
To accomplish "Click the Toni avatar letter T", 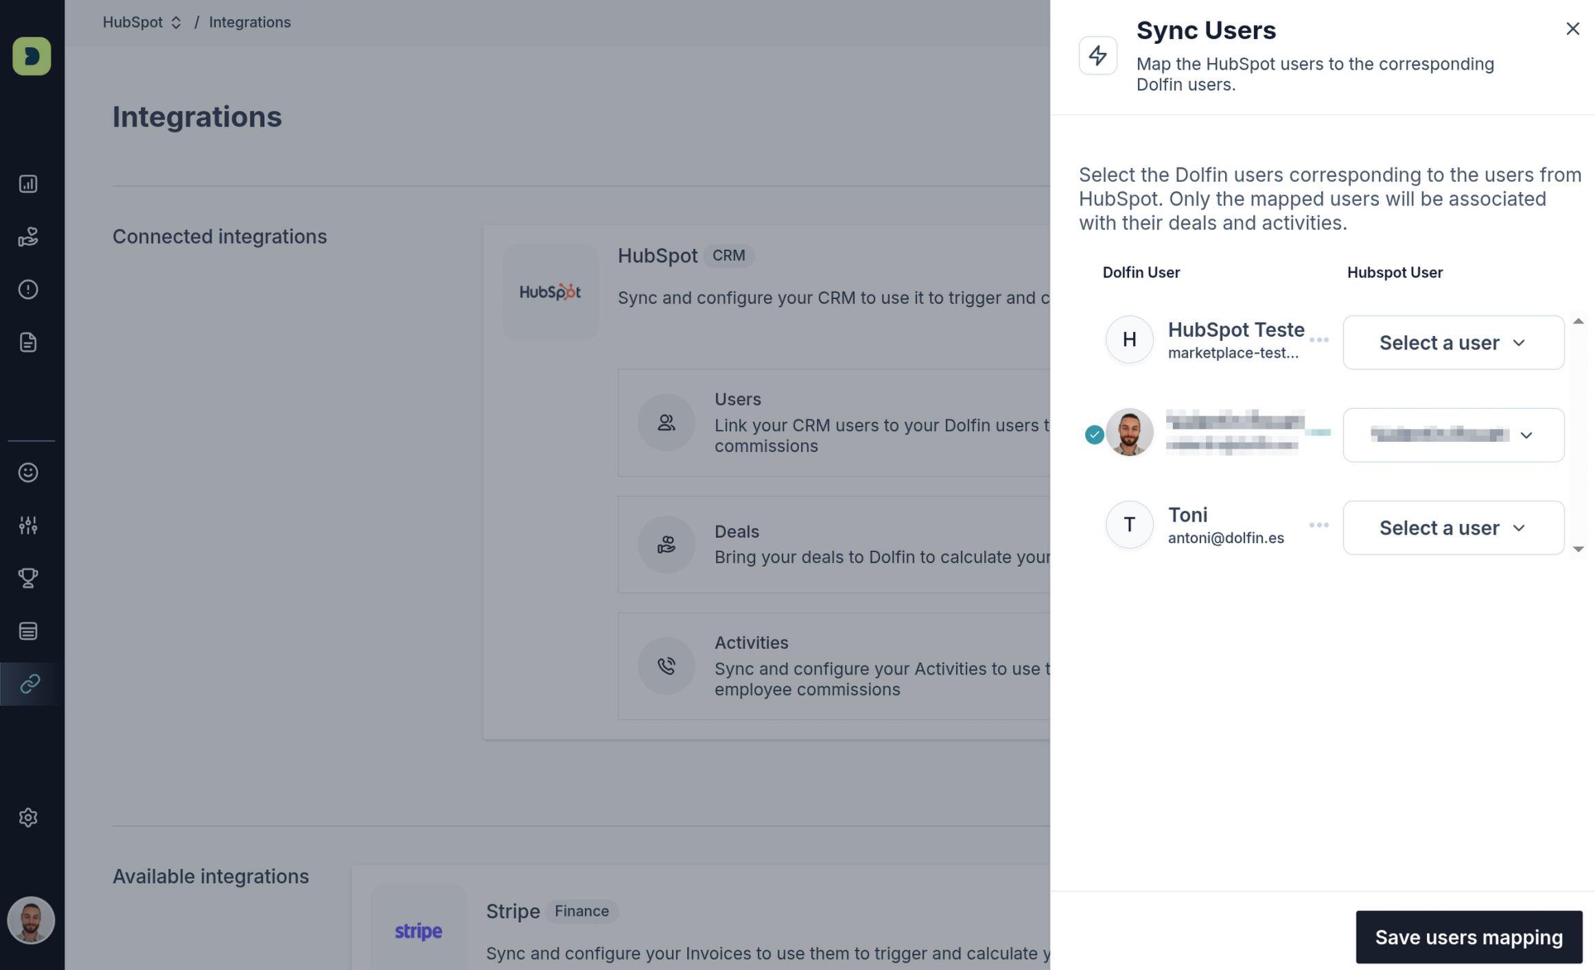I will (1129, 524).
